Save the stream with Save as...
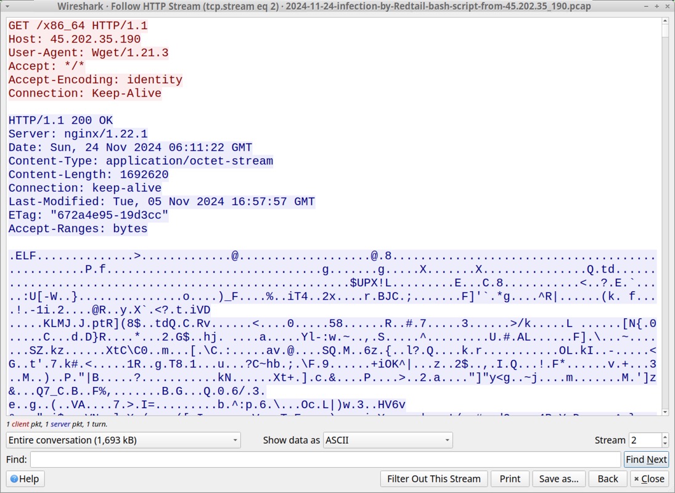Image resolution: width=675 pixels, height=493 pixels. [x=558, y=479]
